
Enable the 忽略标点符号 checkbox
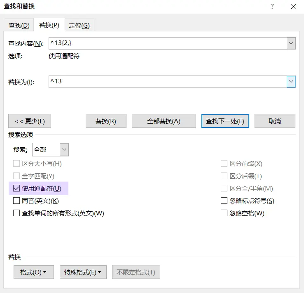224,201
